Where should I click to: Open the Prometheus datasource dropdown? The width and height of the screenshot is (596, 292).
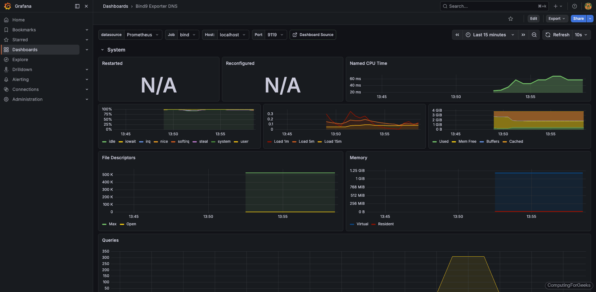143,35
